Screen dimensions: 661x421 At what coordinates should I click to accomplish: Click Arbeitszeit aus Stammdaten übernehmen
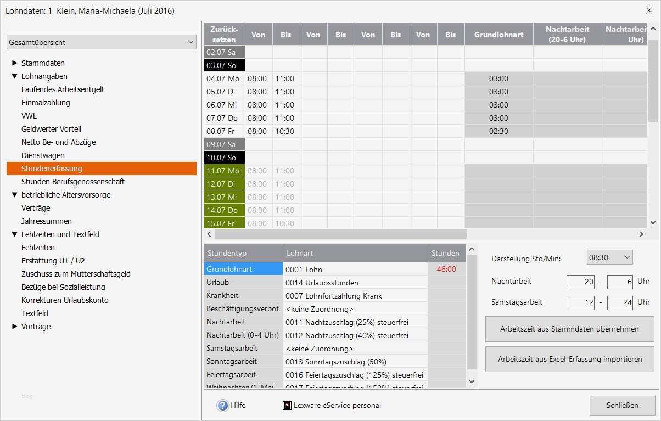click(569, 329)
